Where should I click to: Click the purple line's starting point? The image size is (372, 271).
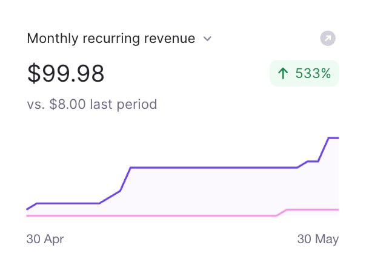(27, 209)
